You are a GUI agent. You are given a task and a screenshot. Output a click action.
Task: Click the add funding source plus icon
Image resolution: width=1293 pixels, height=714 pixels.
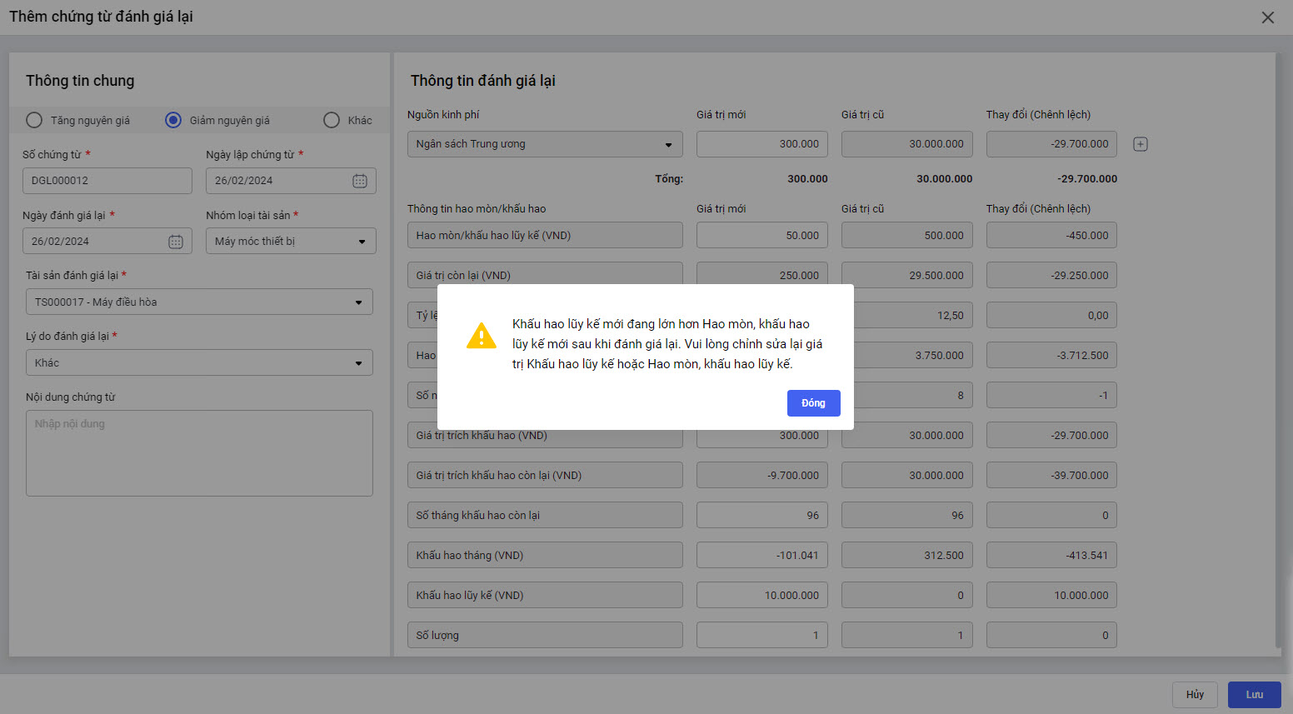pyautogui.click(x=1141, y=144)
